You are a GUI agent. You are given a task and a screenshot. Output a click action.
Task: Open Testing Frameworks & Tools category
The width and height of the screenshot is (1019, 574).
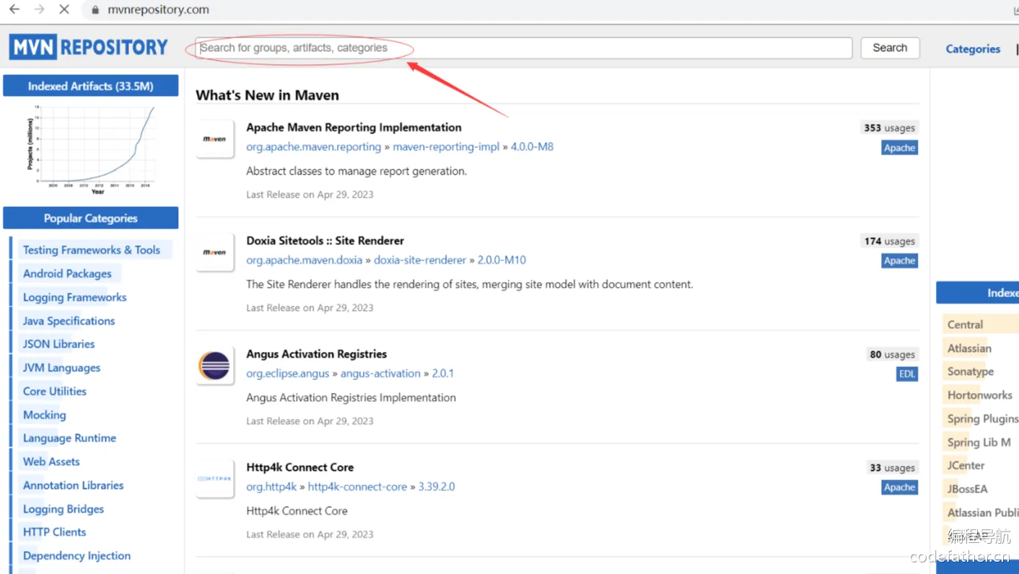(92, 250)
